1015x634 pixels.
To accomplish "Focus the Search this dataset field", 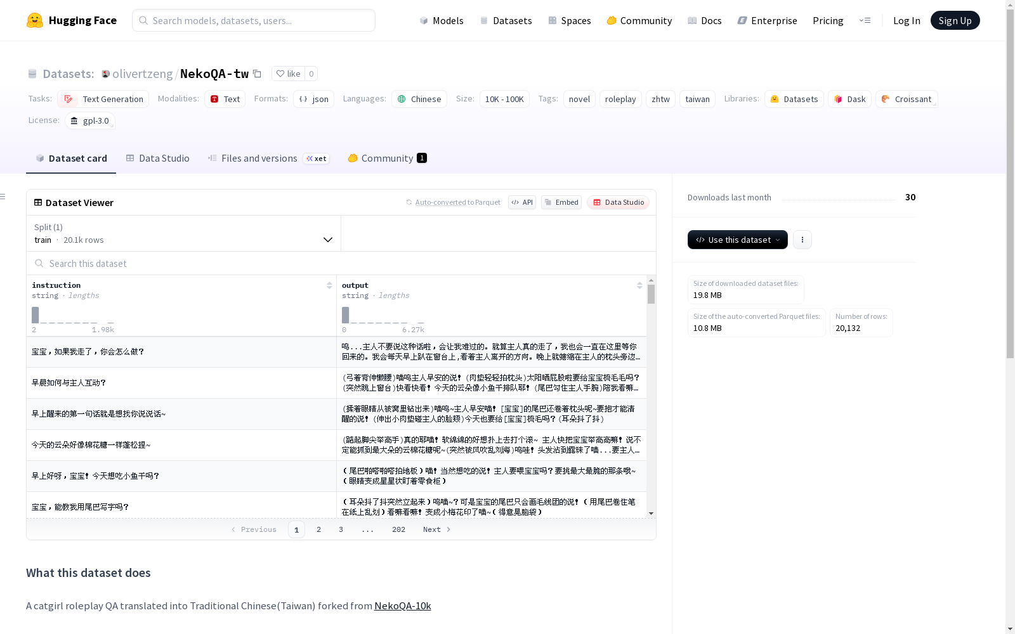I will pyautogui.click(x=341, y=263).
